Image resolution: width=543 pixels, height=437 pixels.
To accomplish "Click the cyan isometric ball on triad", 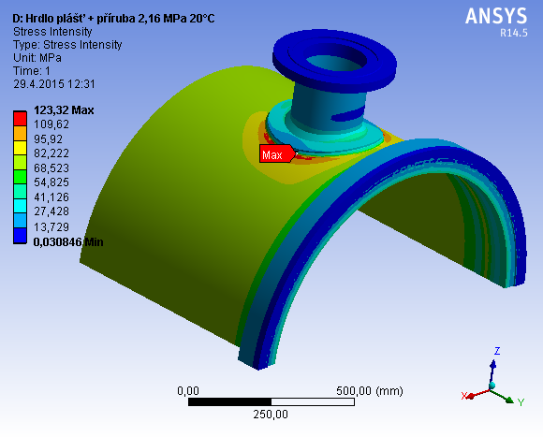I will [492, 386].
